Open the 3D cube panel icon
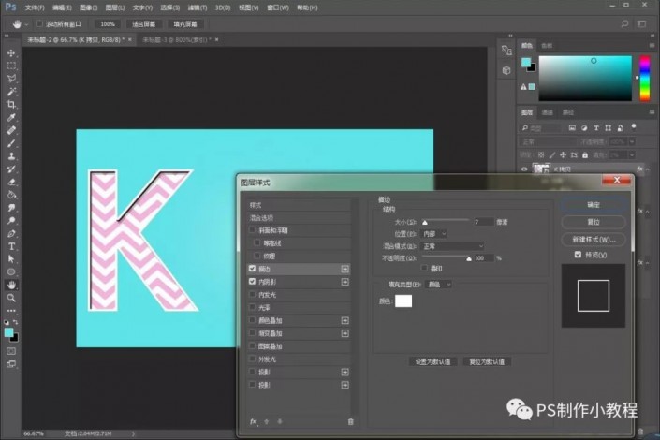Viewport: 660px width, 440px height. pos(506,70)
